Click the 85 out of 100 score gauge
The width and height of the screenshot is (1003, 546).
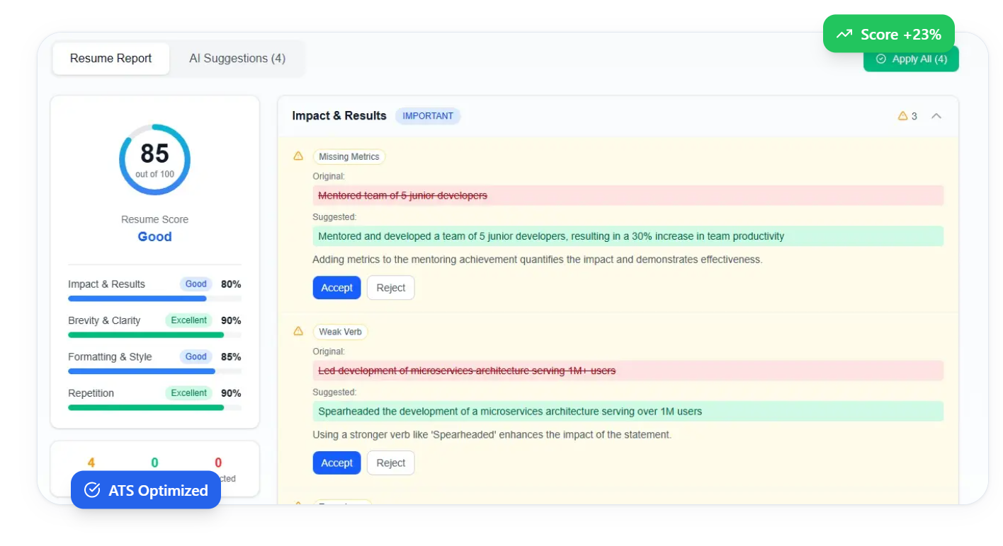(x=154, y=159)
